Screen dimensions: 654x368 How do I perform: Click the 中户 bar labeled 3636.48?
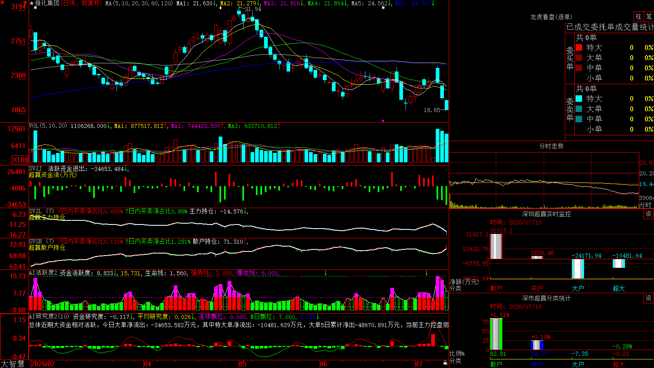[537, 257]
